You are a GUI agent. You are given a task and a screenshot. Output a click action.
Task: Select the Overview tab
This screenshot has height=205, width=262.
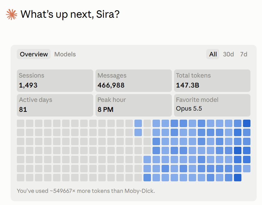click(x=34, y=54)
